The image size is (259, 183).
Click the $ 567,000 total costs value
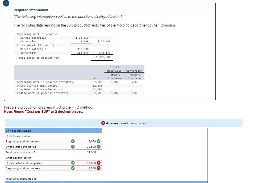click(103, 57)
